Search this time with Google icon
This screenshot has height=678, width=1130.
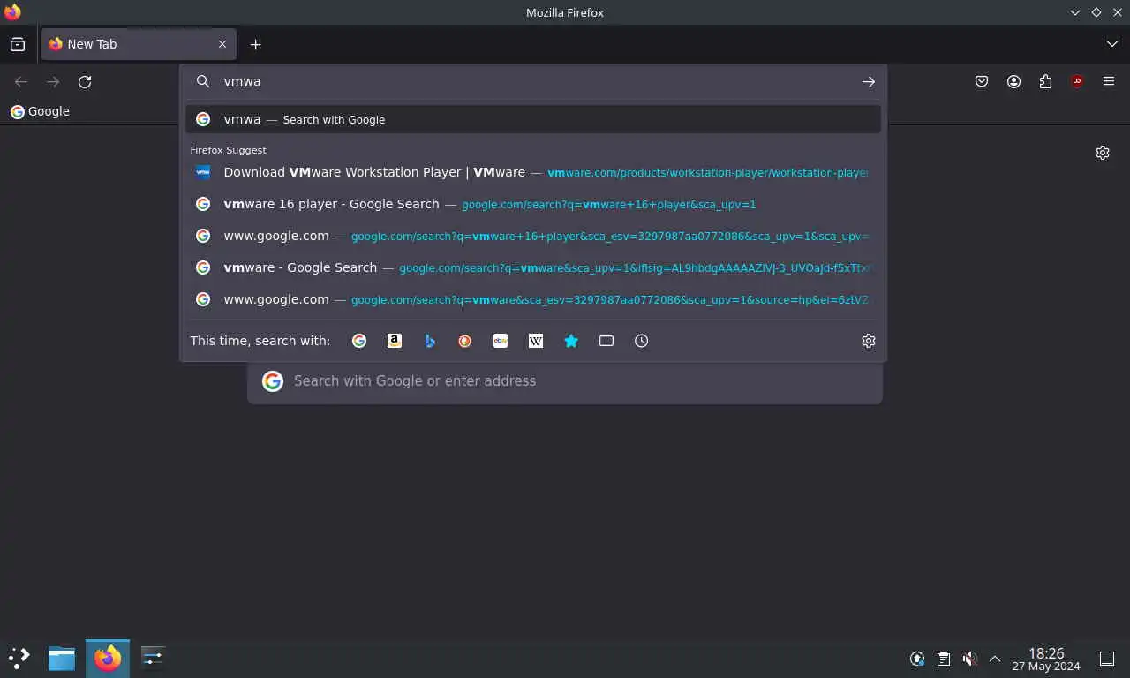(359, 341)
